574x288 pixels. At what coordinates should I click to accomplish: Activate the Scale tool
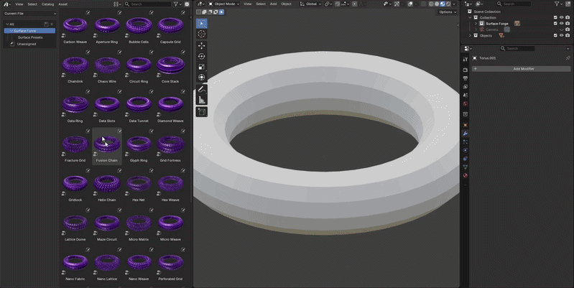pyautogui.click(x=201, y=67)
